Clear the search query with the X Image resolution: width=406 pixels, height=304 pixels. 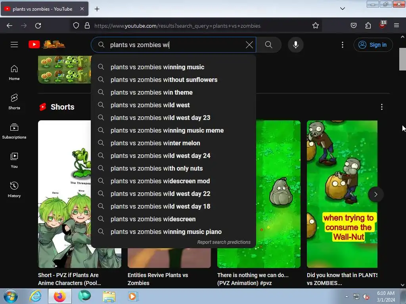249,45
